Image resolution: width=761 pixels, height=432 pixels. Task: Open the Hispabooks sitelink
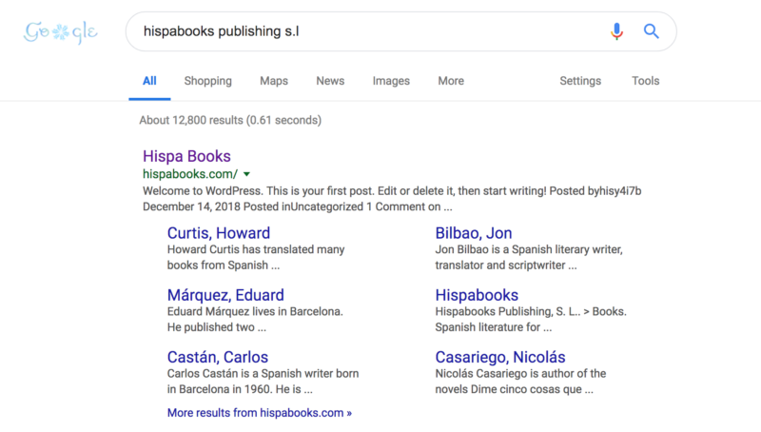[477, 295]
